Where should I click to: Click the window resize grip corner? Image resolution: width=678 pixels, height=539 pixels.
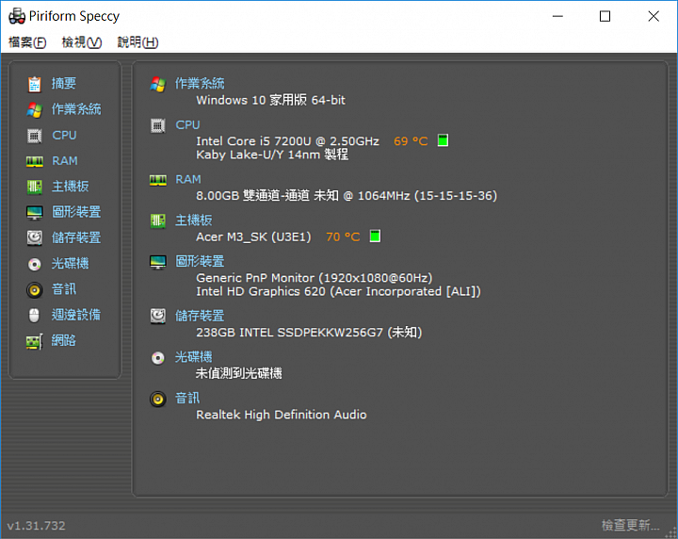coord(672,533)
